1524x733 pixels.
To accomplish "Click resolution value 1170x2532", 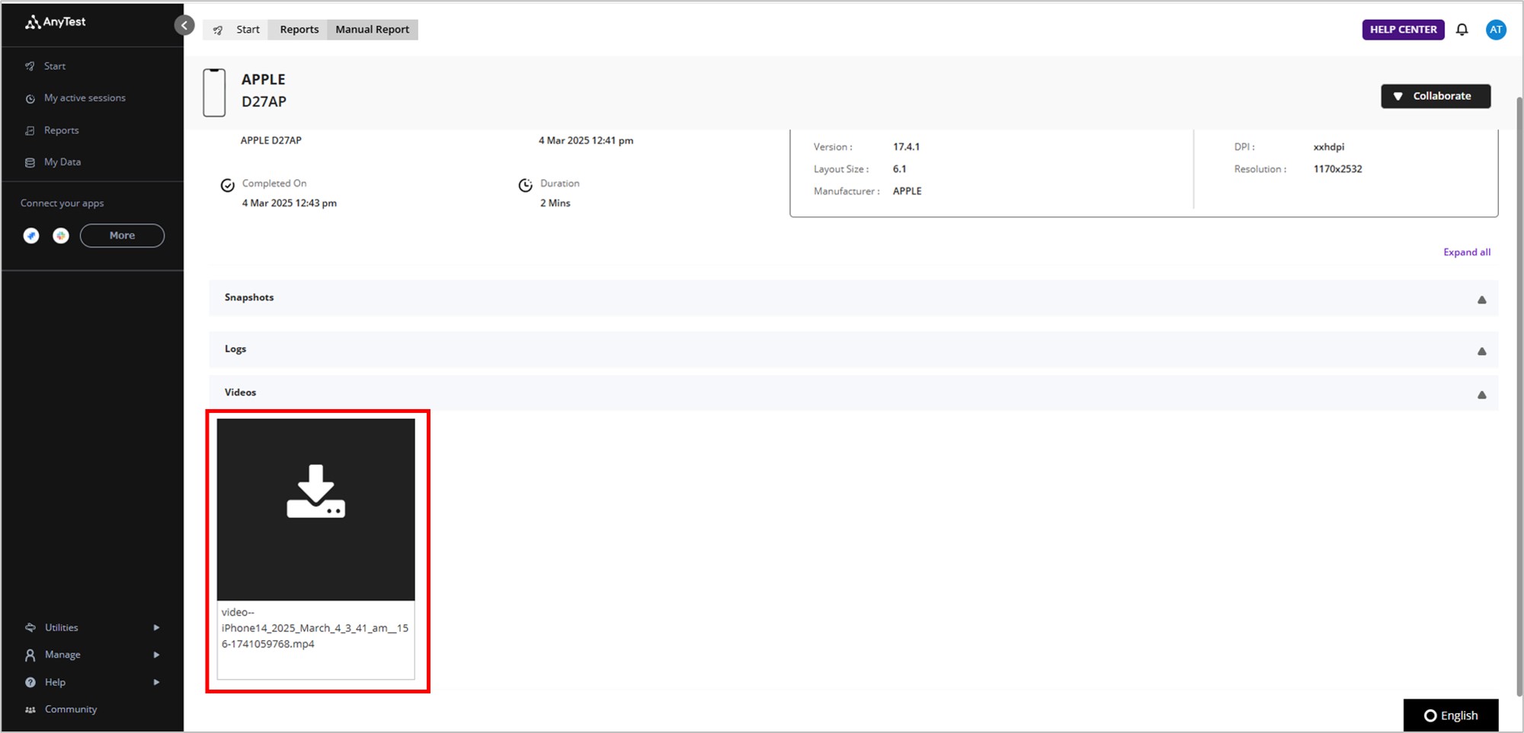I will point(1337,169).
